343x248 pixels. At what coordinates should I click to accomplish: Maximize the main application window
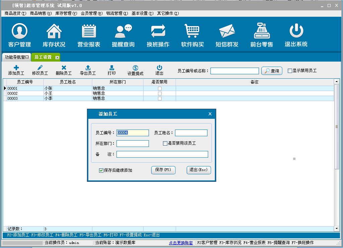coord(329,5)
